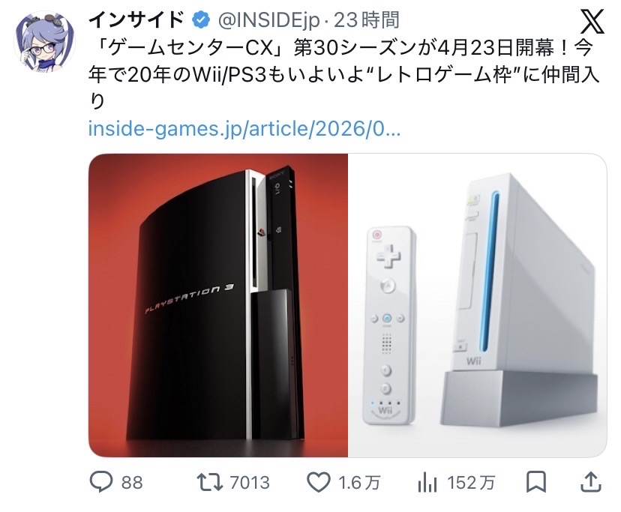Click the 152万 views count
This screenshot has width=621, height=512.
click(471, 483)
